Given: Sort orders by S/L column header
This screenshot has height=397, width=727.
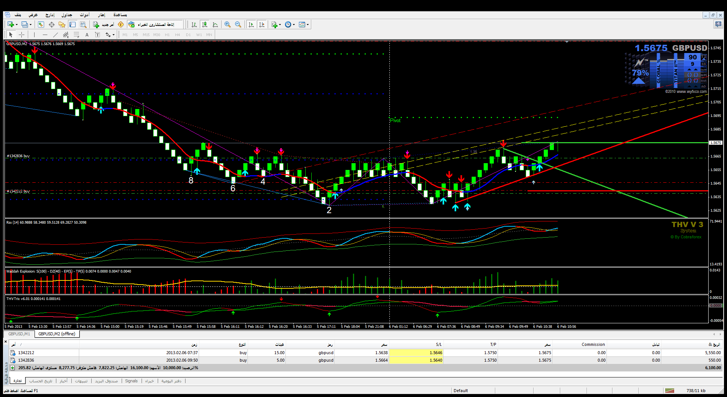Looking at the screenshot, I should [416, 344].
